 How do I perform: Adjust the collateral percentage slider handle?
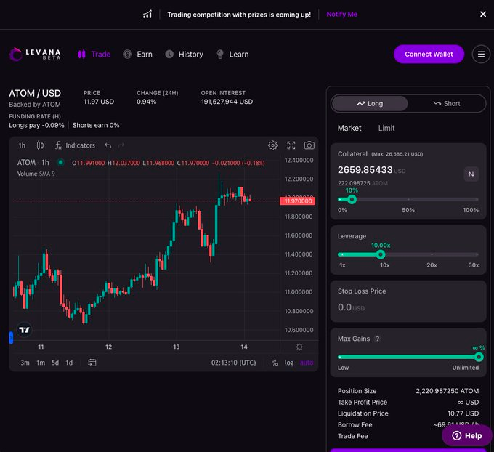tap(352, 199)
